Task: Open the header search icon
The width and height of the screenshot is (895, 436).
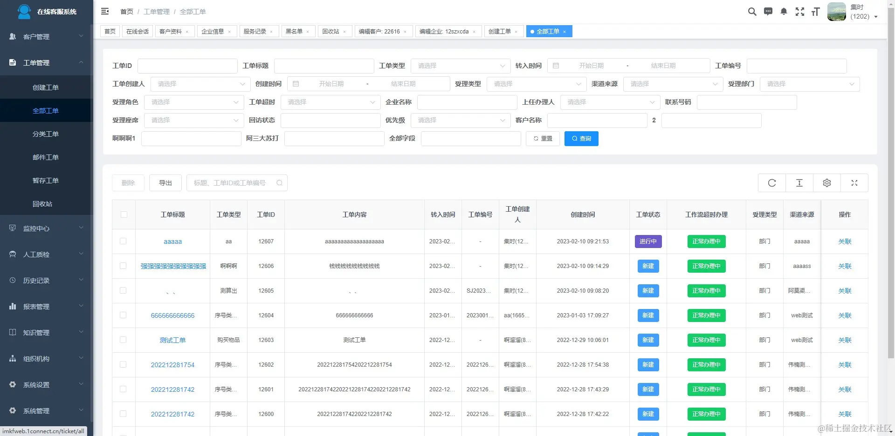Action: click(752, 12)
